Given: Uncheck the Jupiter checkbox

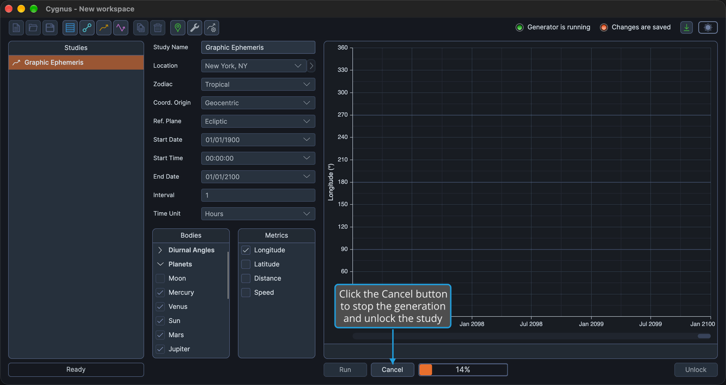Looking at the screenshot, I should click(x=160, y=349).
